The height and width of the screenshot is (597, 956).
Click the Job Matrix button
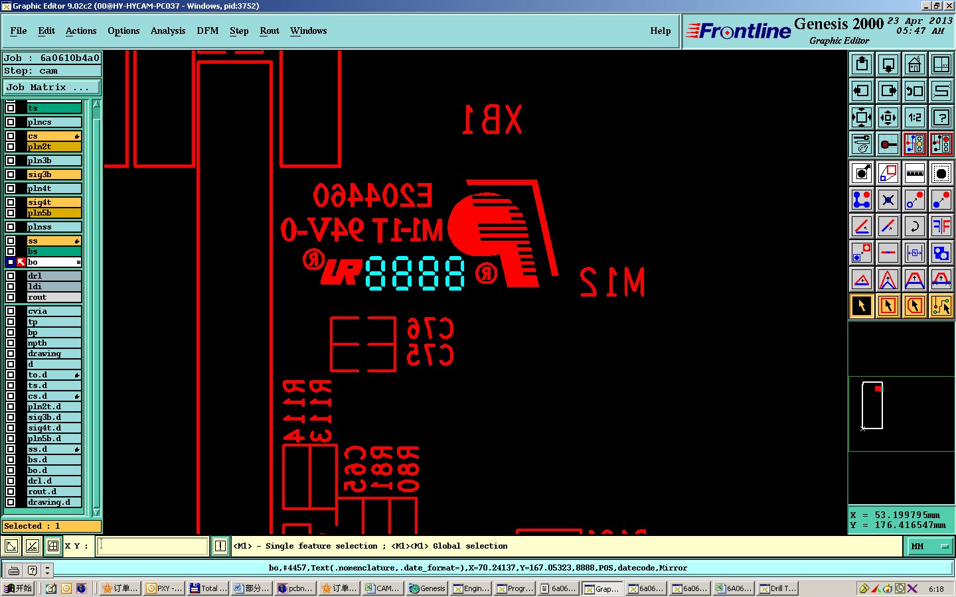52,87
